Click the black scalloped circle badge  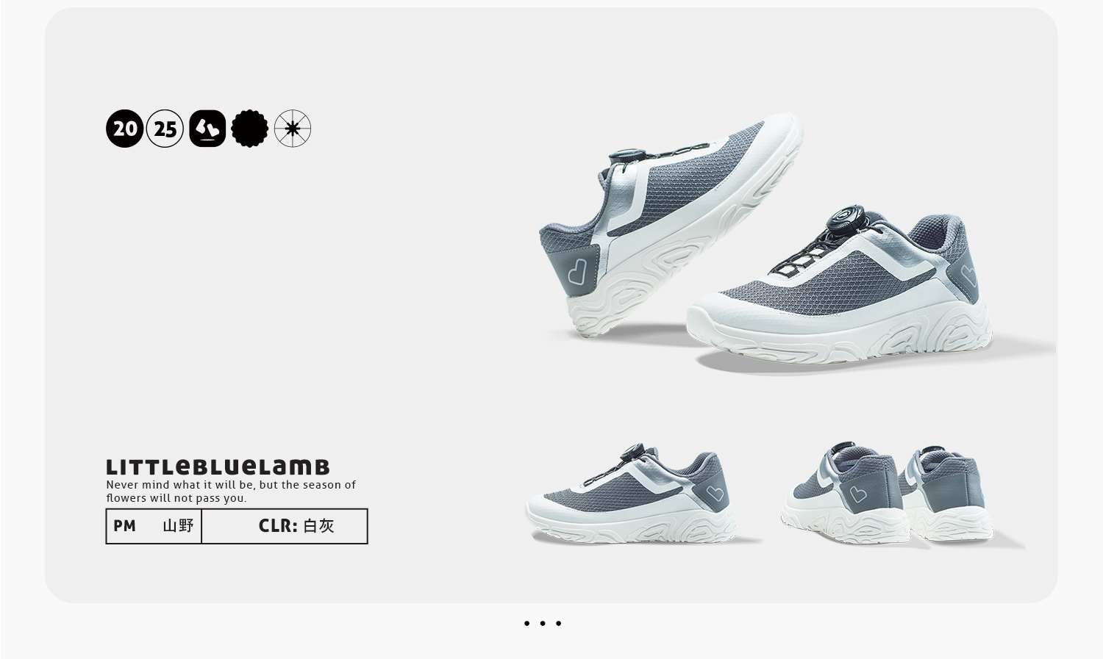[250, 129]
